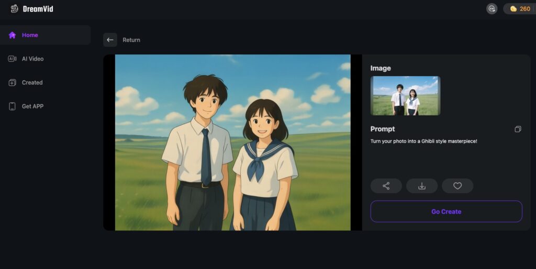Share the generated image

(x=386, y=186)
